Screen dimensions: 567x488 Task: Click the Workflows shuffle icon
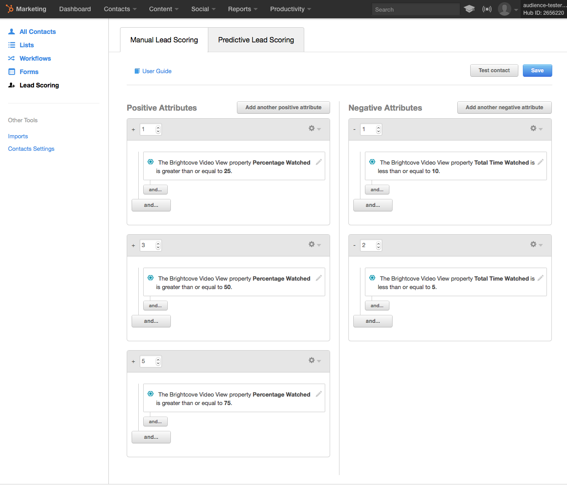click(x=12, y=58)
